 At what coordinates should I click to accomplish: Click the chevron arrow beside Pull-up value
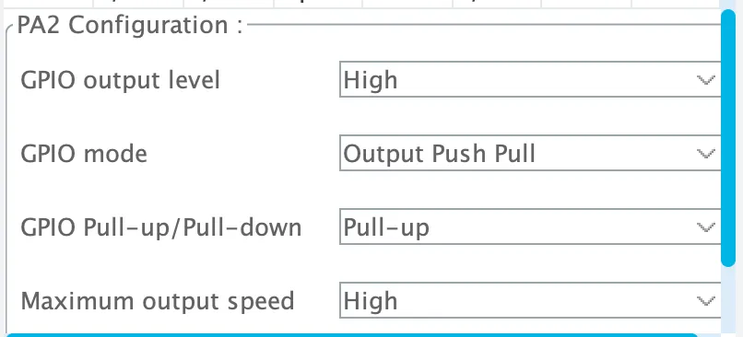coord(705,227)
